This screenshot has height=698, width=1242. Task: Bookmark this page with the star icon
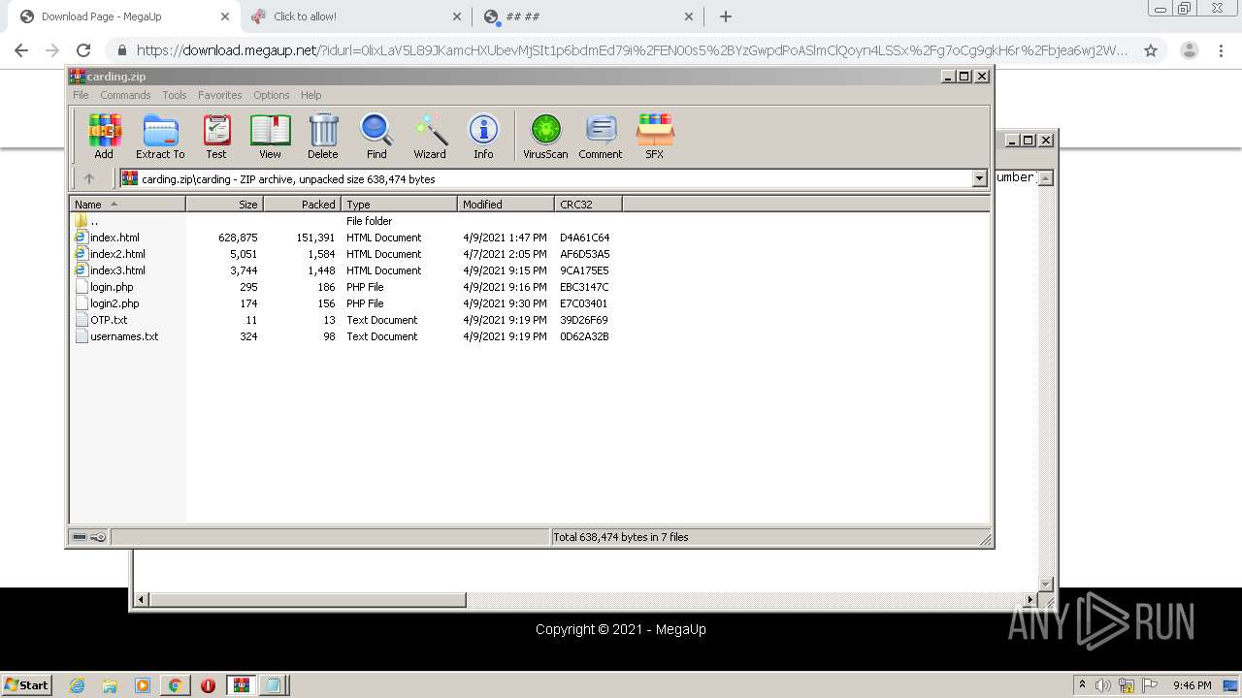[1151, 50]
